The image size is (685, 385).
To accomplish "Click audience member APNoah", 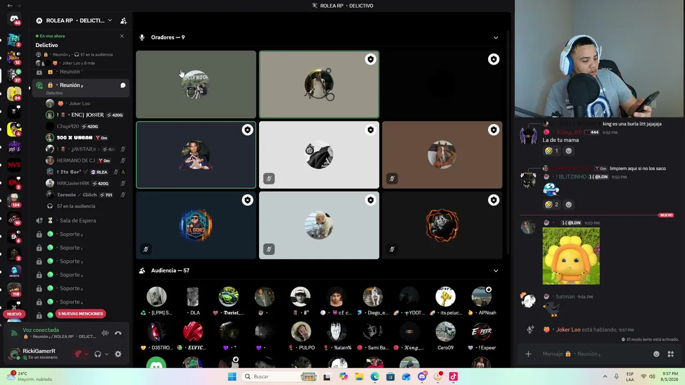I will [482, 301].
